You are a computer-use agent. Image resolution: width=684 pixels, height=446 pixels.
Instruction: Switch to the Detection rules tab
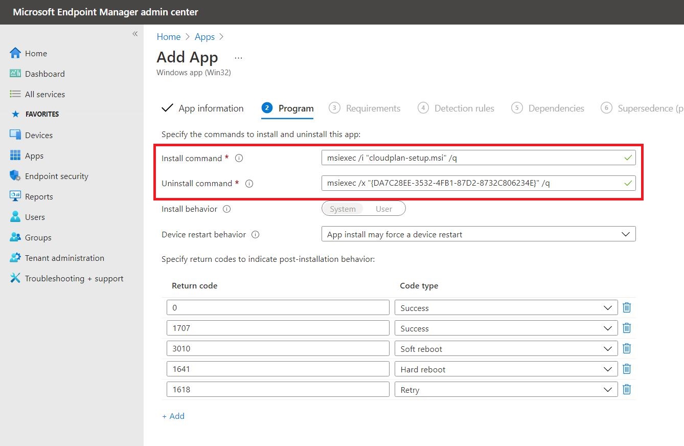point(464,108)
